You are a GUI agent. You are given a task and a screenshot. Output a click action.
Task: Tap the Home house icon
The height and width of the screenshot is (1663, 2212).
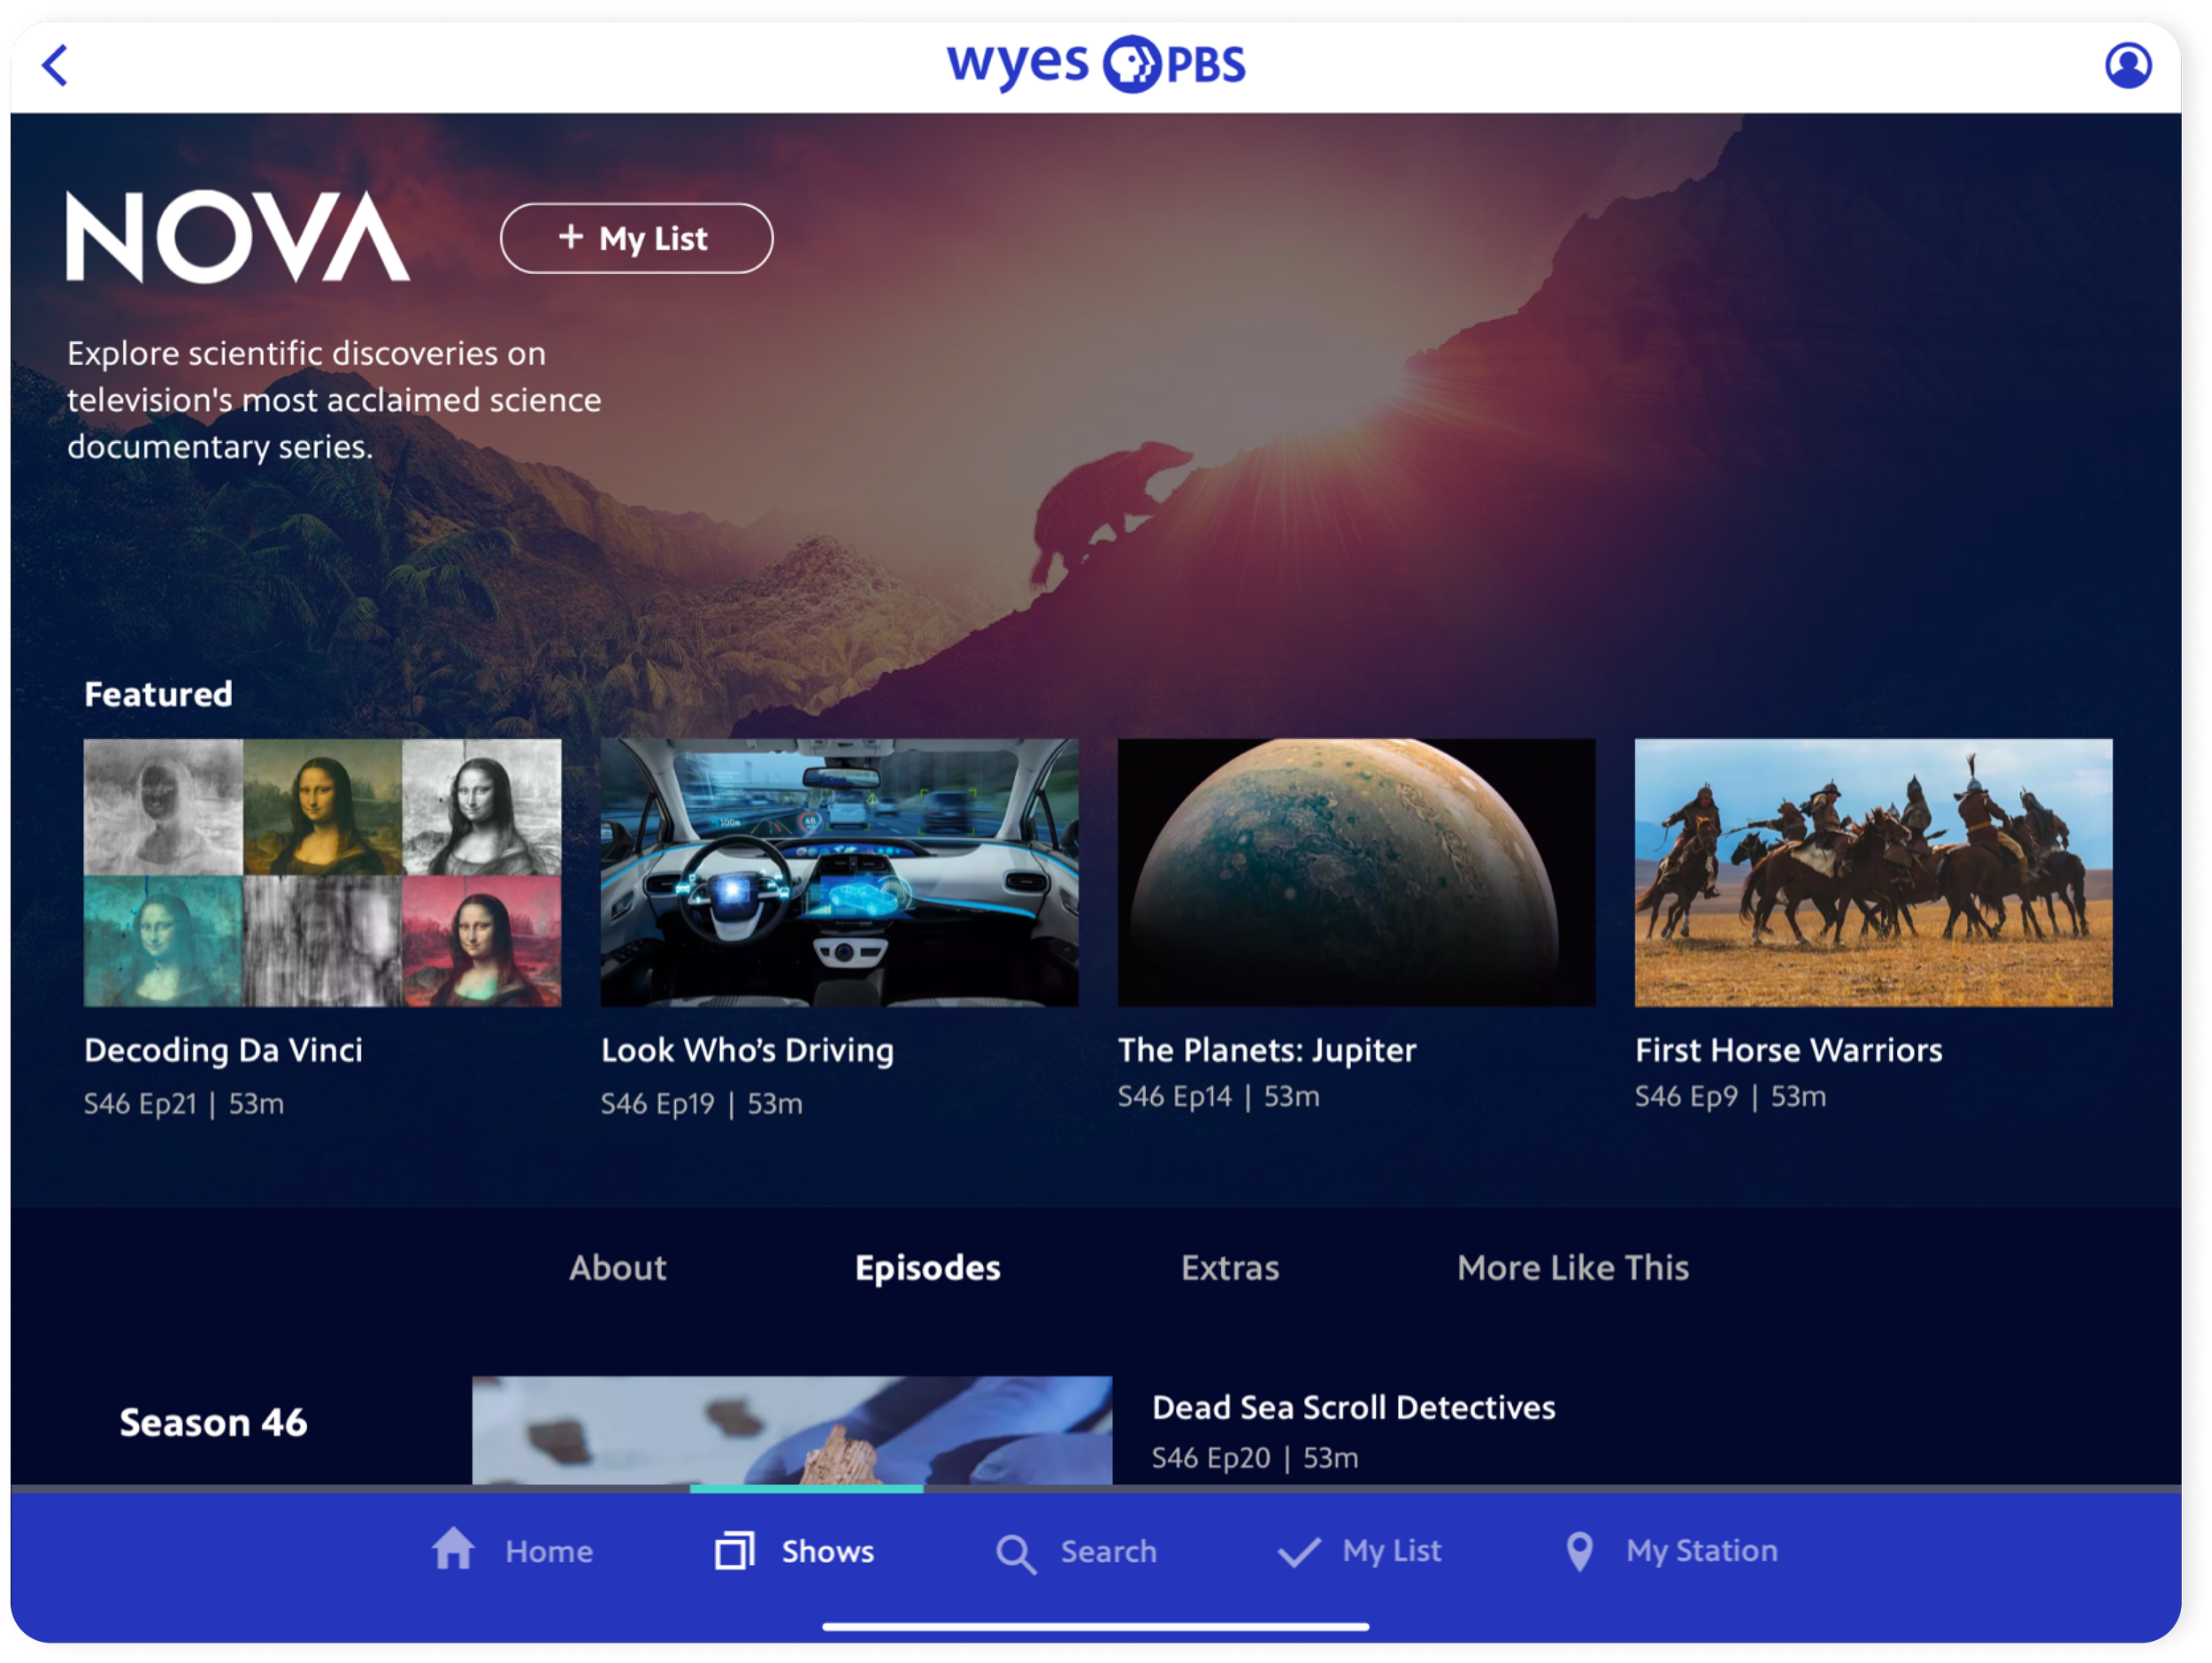(x=453, y=1550)
